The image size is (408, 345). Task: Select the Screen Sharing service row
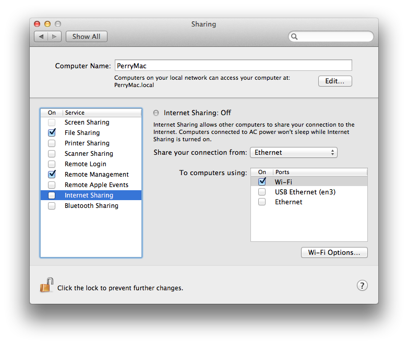pyautogui.click(x=91, y=122)
